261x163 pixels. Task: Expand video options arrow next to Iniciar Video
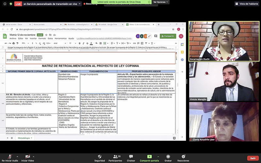(34, 156)
